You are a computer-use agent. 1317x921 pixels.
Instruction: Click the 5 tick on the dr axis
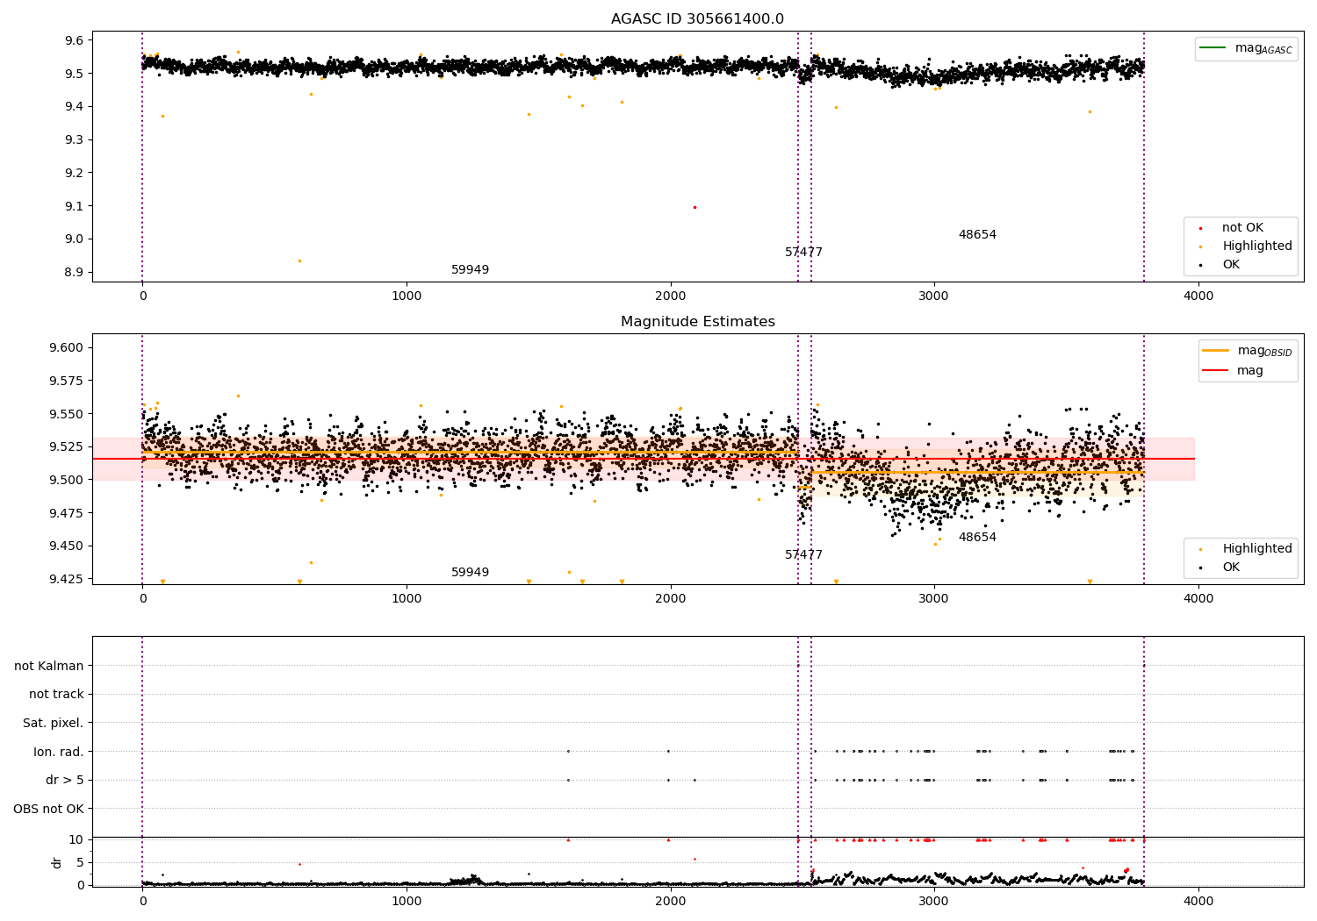(81, 863)
